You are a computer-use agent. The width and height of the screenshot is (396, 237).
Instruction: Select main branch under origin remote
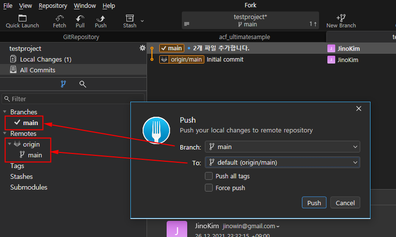[31, 155]
